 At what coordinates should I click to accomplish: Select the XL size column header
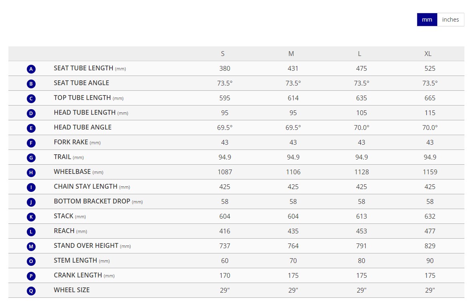coord(428,54)
